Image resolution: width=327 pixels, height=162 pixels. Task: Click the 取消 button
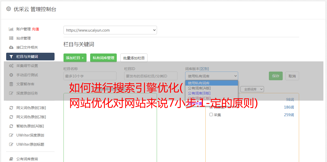(292, 76)
